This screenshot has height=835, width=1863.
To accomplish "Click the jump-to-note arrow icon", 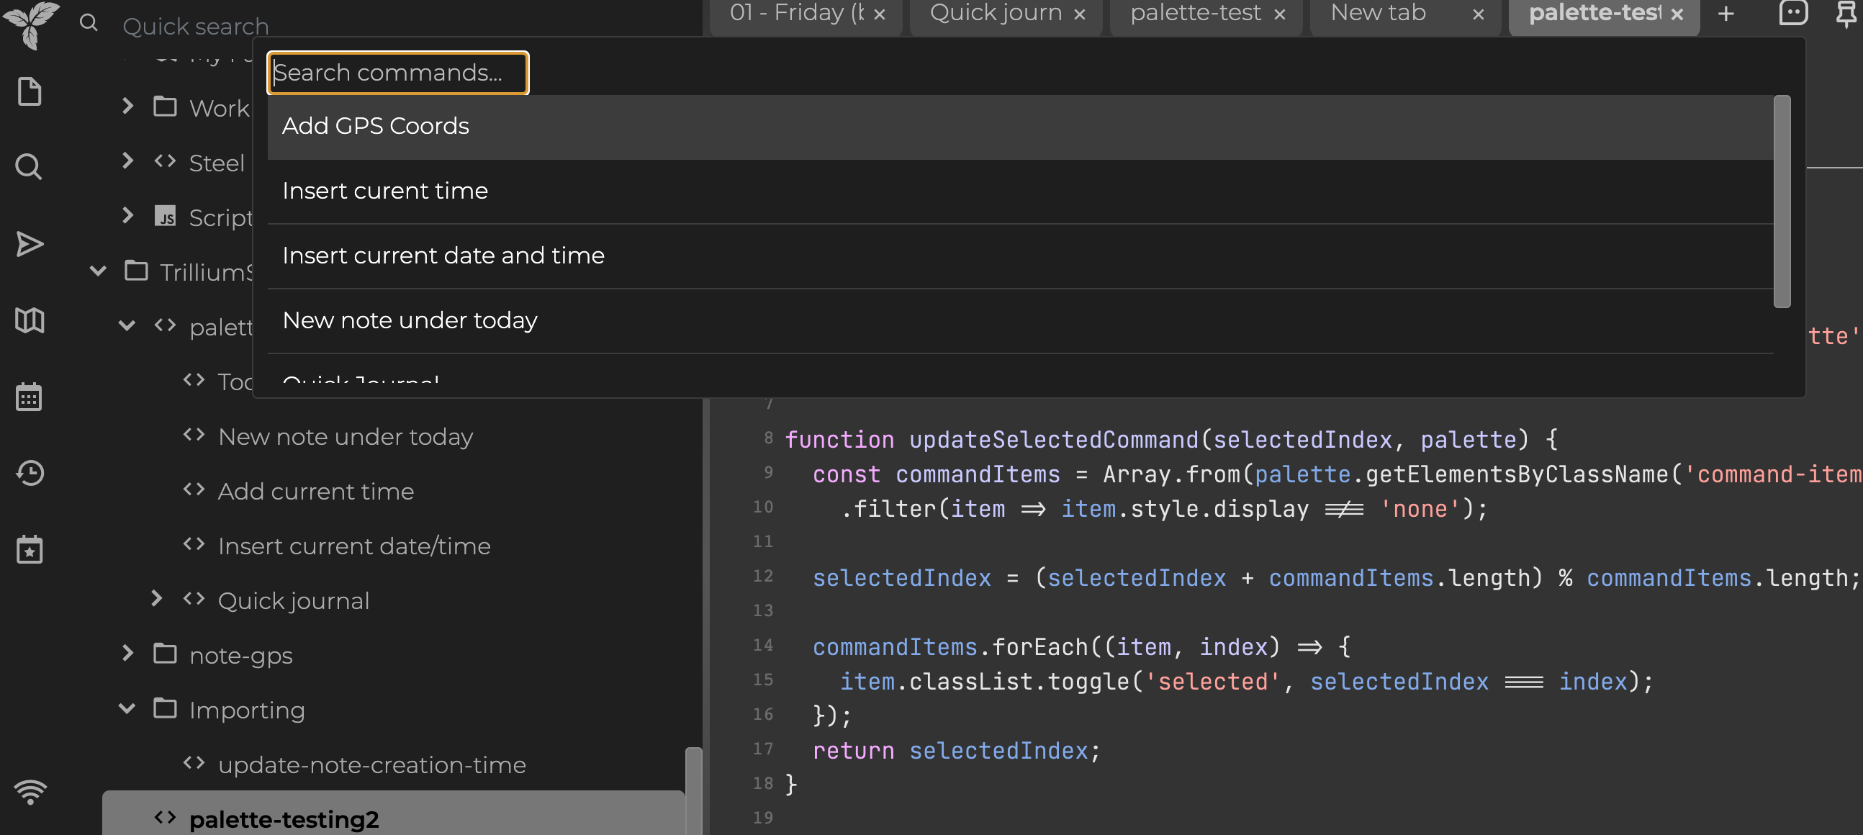I will point(29,244).
